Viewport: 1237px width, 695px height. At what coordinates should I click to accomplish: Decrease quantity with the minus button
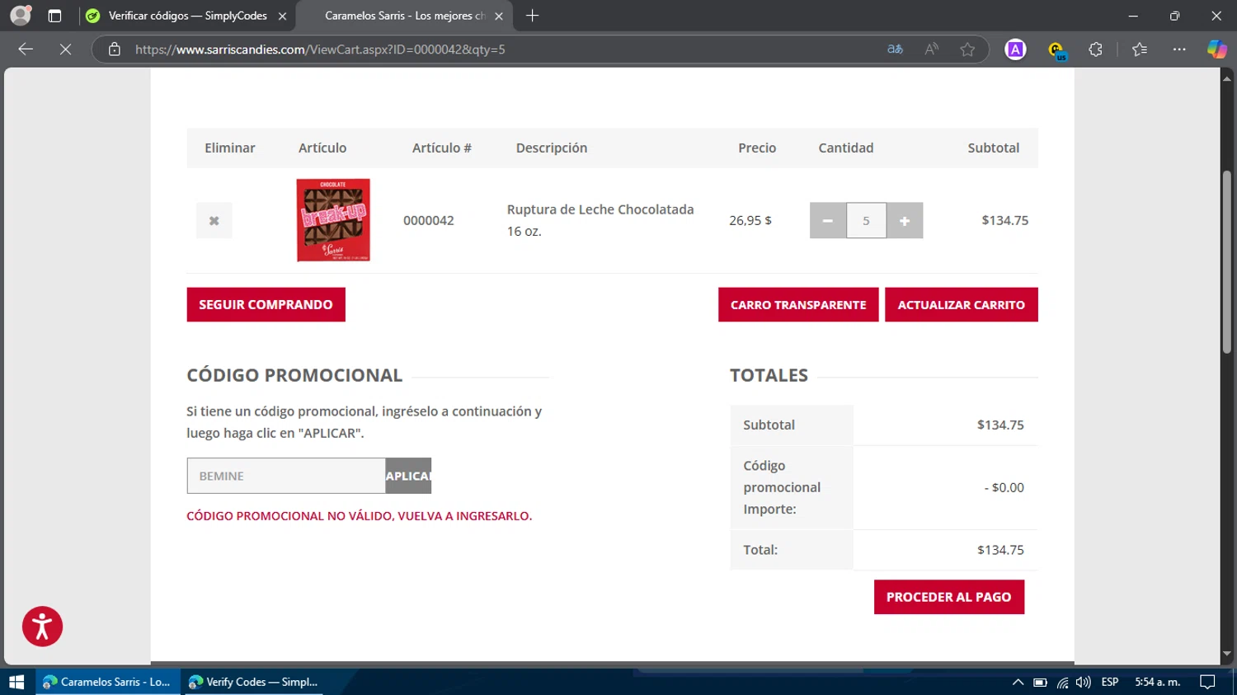pos(827,220)
